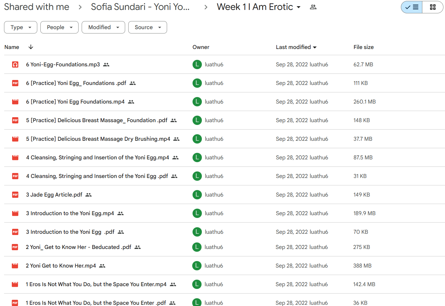Click the breadcrumb chevron after Shared with me

tap(80, 7)
